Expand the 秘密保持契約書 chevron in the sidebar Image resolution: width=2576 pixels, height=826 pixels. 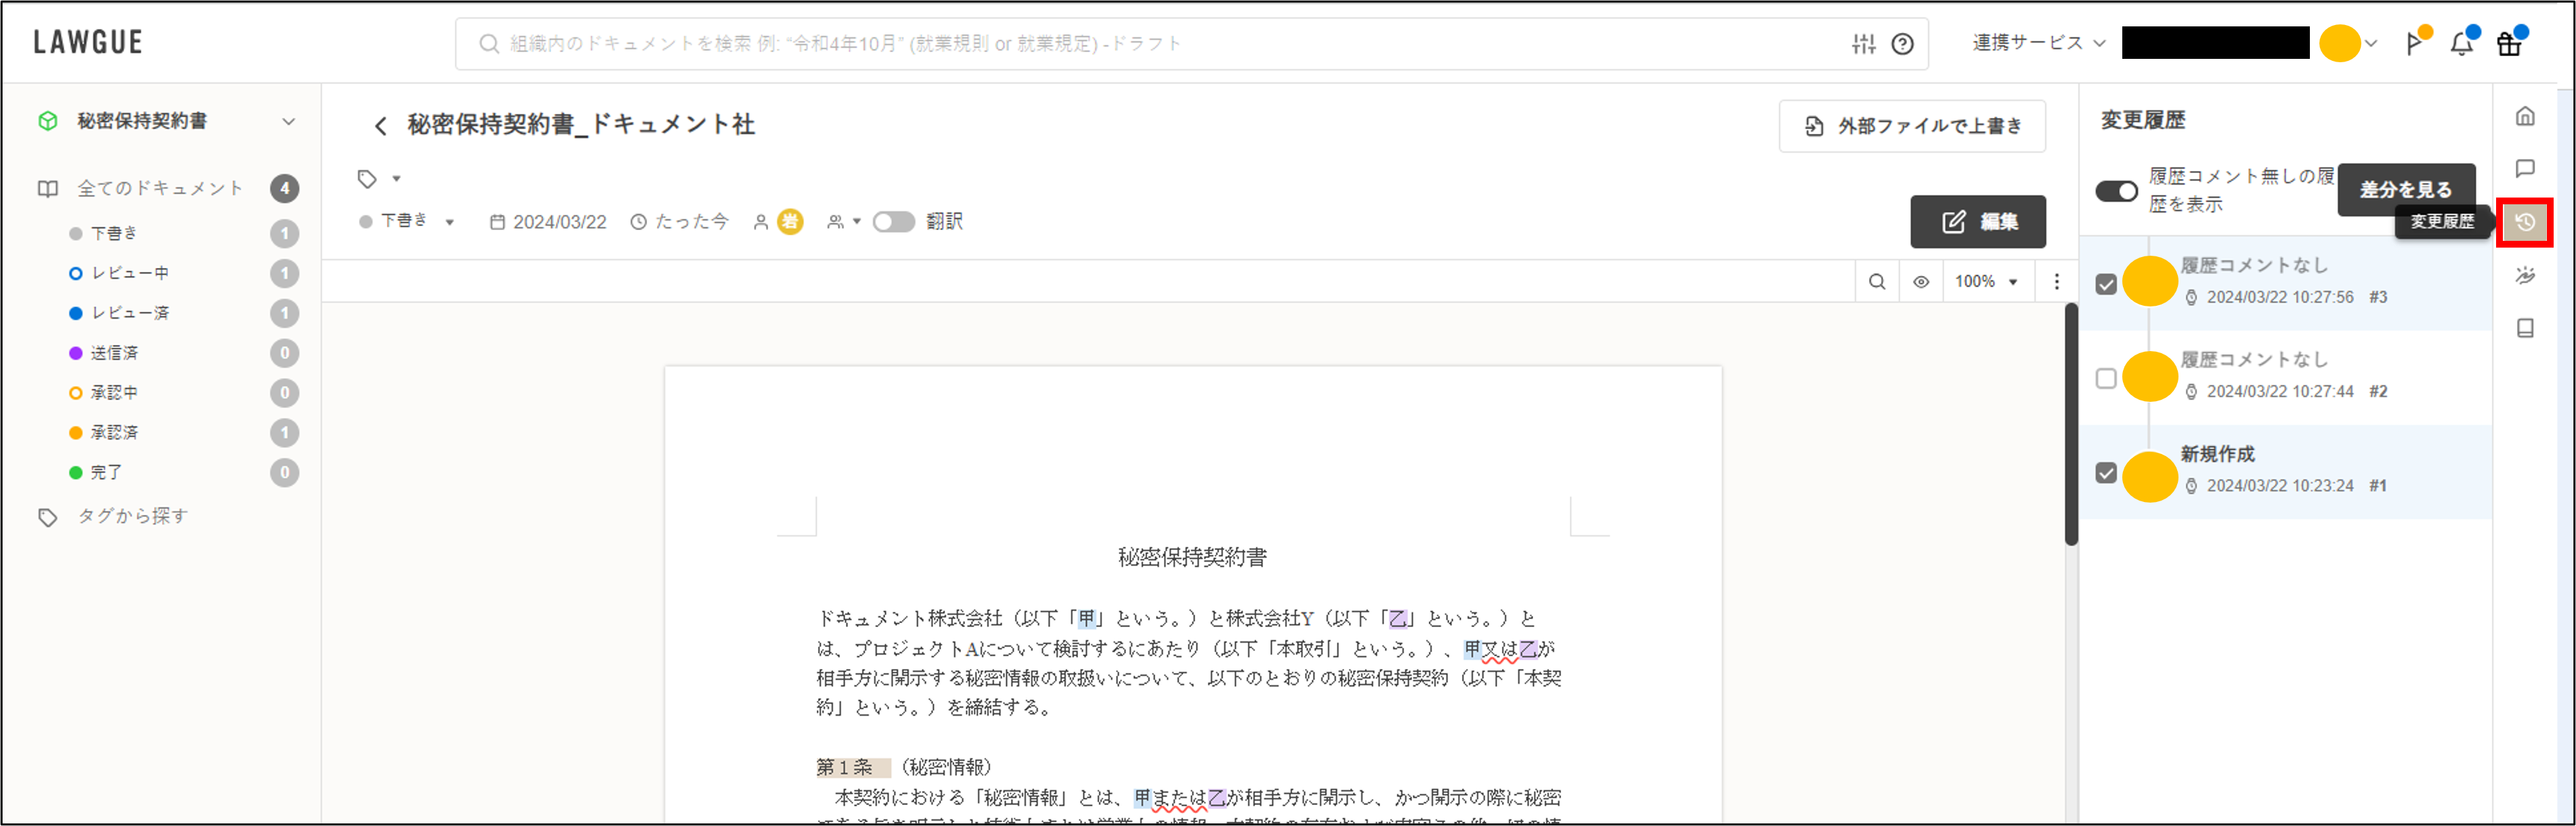[289, 120]
